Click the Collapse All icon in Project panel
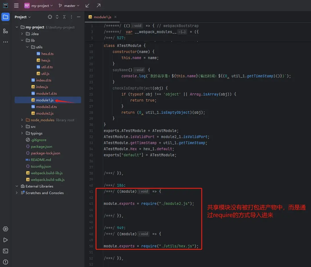The image size is (311, 267). tap(64, 17)
